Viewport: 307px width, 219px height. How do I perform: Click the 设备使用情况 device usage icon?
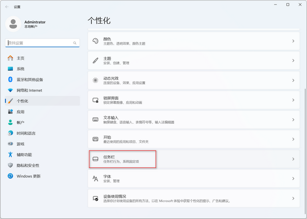tap(95, 198)
